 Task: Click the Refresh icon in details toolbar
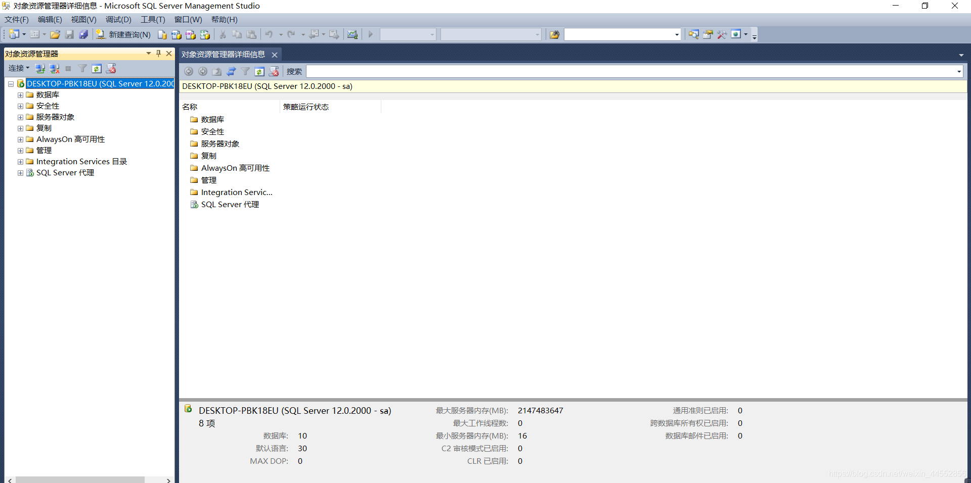(x=259, y=71)
